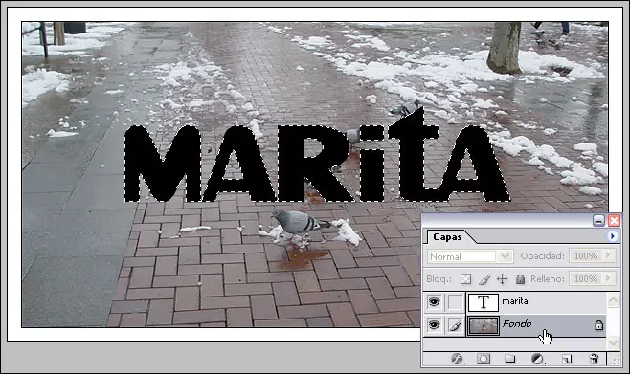Lock position with the move-arrows icon
630x374 pixels.
tap(503, 279)
